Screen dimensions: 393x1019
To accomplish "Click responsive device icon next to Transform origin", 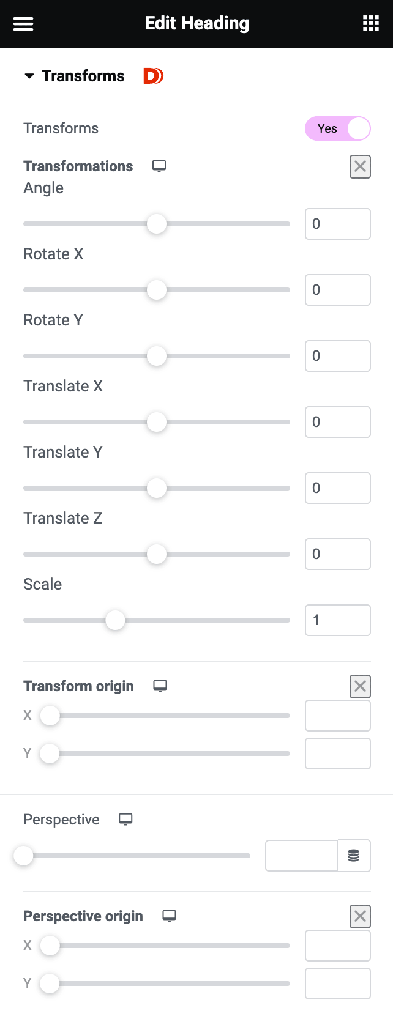I will [160, 686].
